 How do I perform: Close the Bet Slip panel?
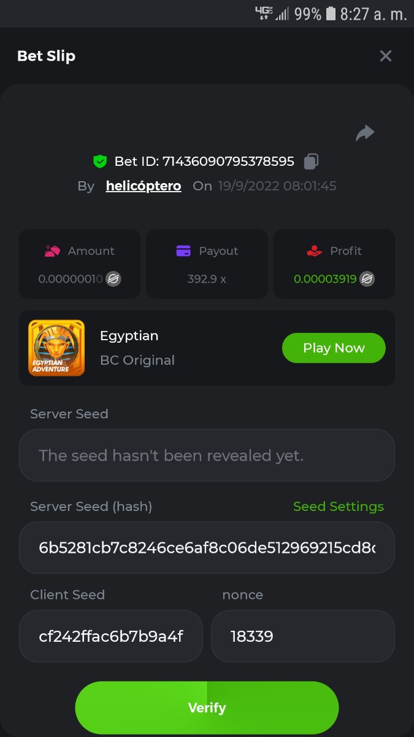coord(386,56)
